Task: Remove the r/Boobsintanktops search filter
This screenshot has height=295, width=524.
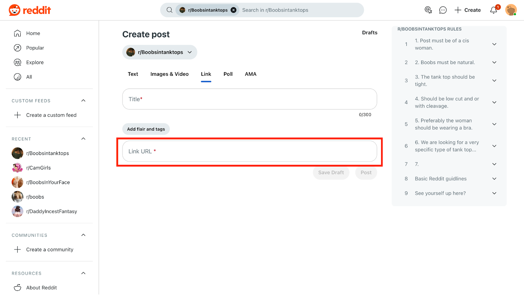Action: 234,10
